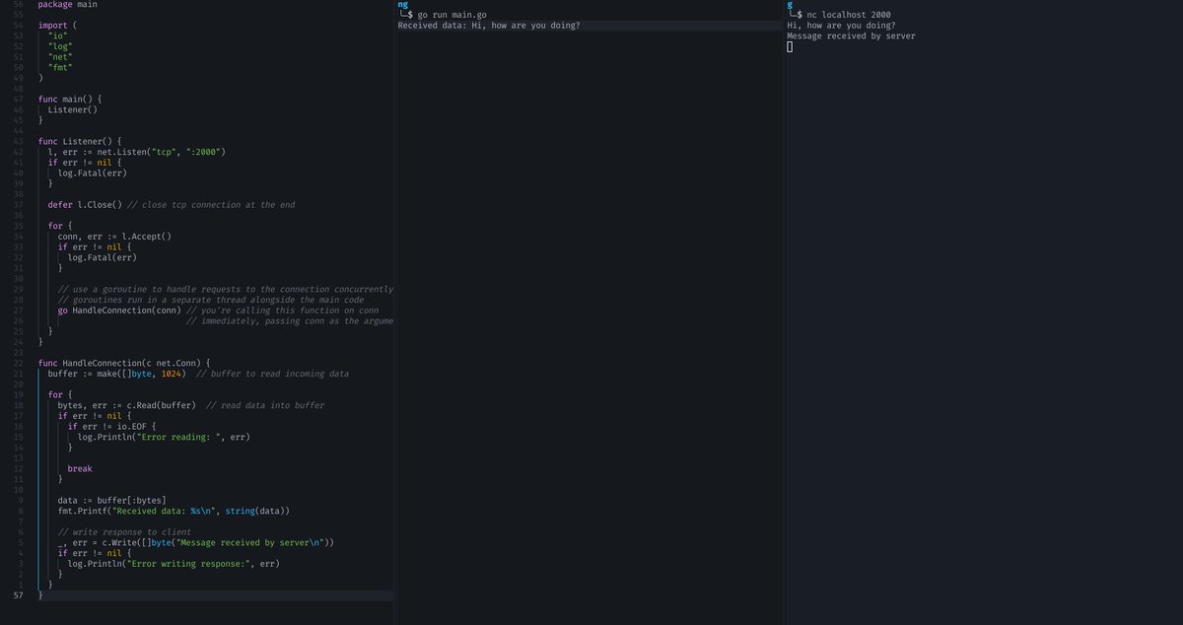Click 'Received data: Hi, how are you doing?' output
The height and width of the screenshot is (625, 1183).
point(489,26)
